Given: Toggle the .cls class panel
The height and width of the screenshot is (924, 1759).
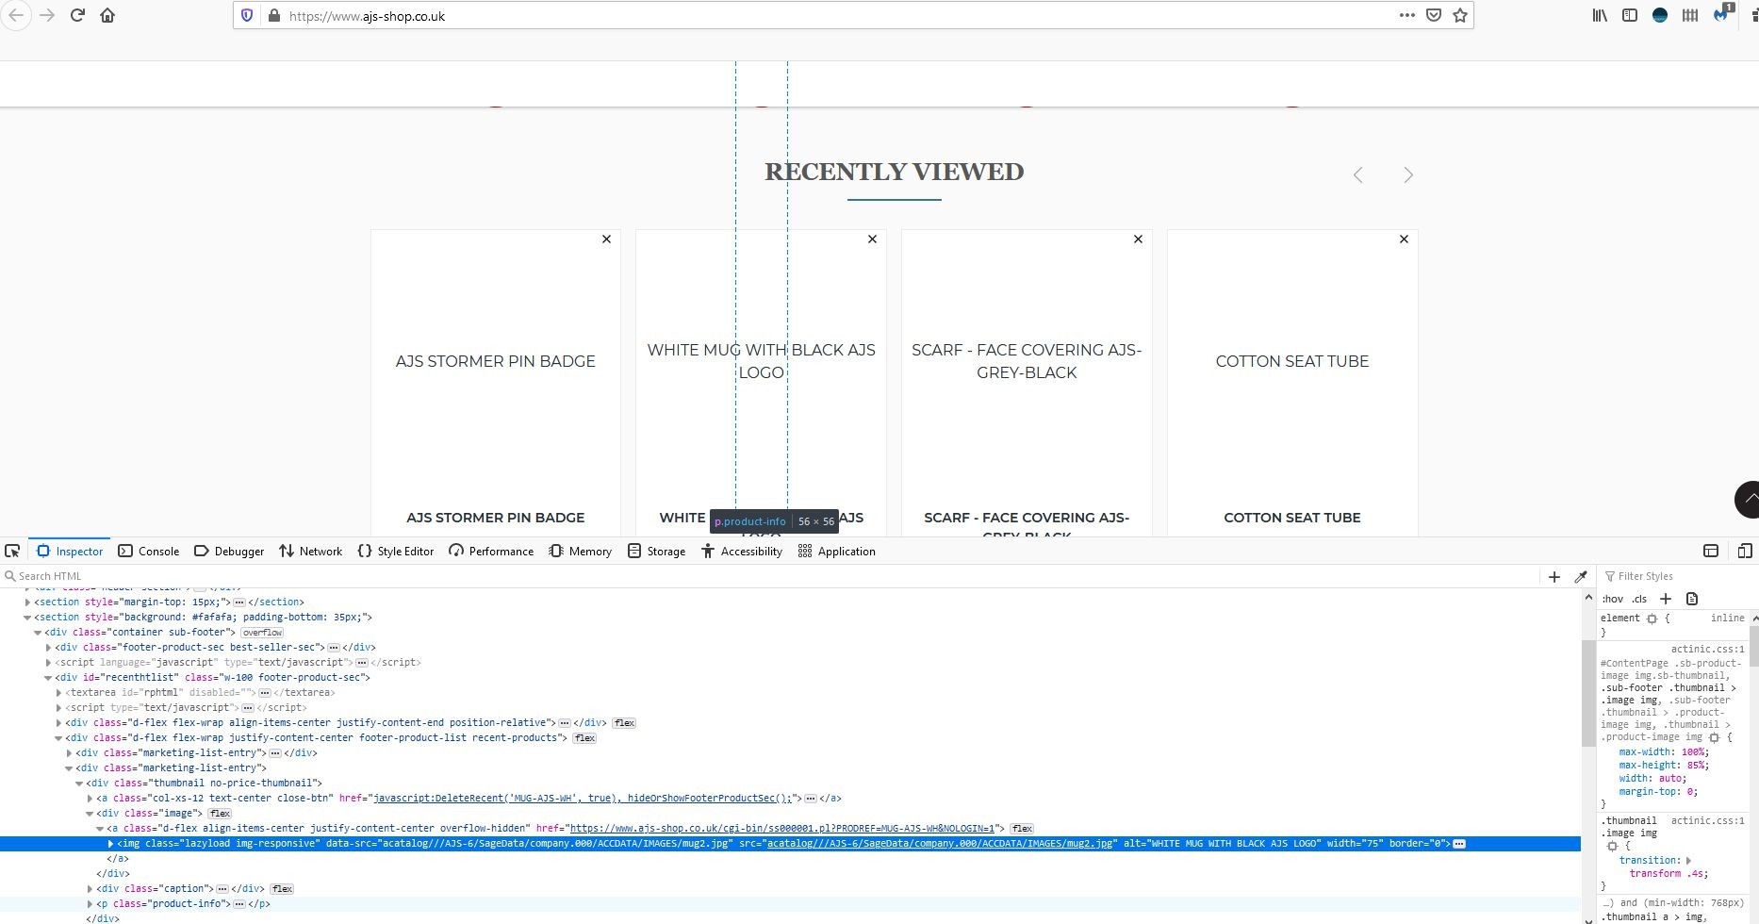Looking at the screenshot, I should tap(1639, 599).
